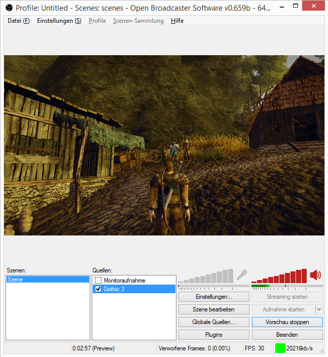Click the Beenden button

[287, 335]
